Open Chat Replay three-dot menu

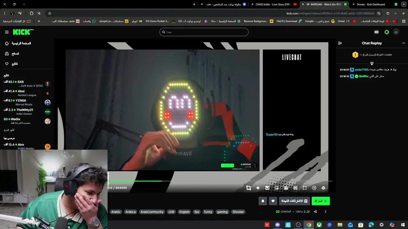click(x=404, y=43)
